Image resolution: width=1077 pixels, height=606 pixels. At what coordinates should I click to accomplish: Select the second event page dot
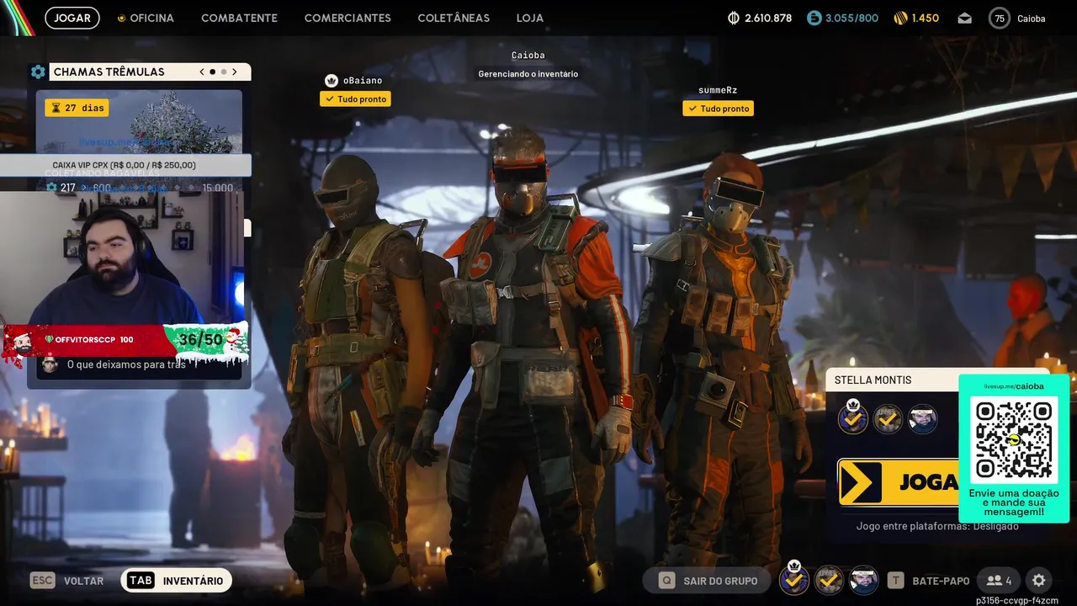[223, 72]
